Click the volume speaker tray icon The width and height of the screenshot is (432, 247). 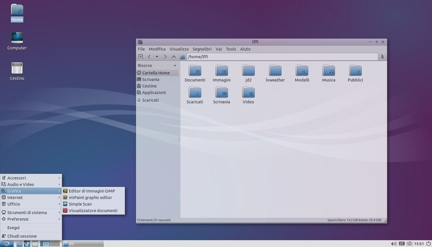point(394,244)
